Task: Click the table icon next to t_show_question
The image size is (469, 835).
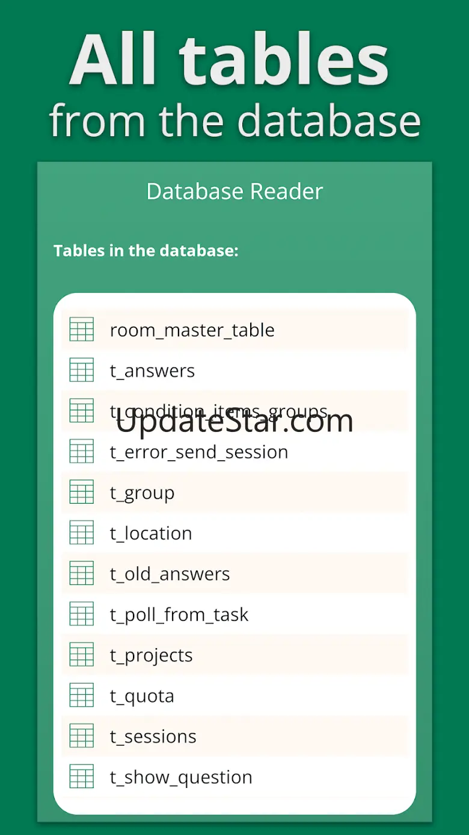Action: (x=82, y=777)
